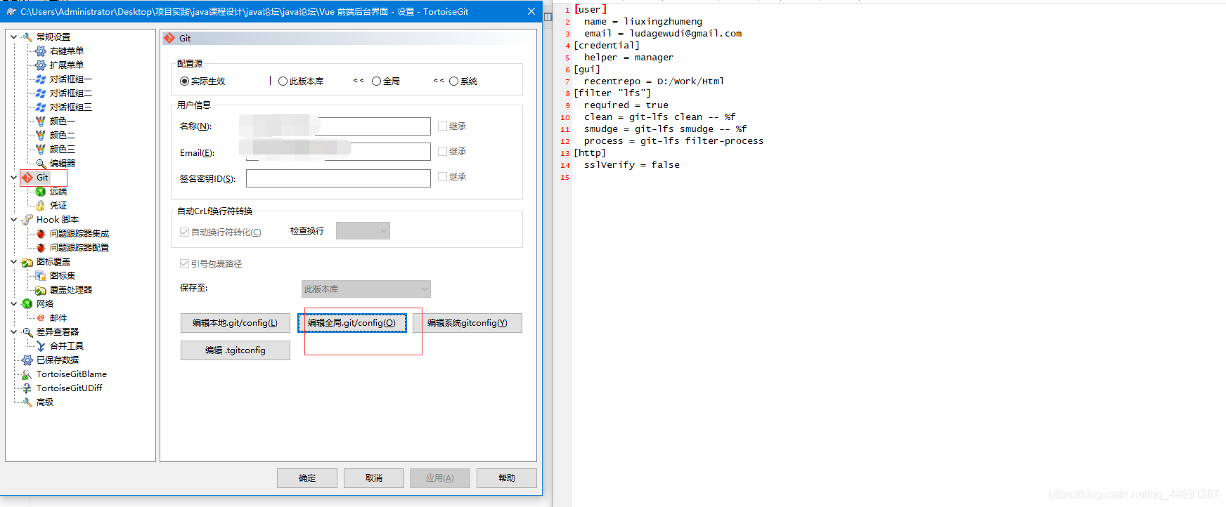The image size is (1226, 507).
Task: Click the TortoiseGitBlame icon
Action: 27,374
